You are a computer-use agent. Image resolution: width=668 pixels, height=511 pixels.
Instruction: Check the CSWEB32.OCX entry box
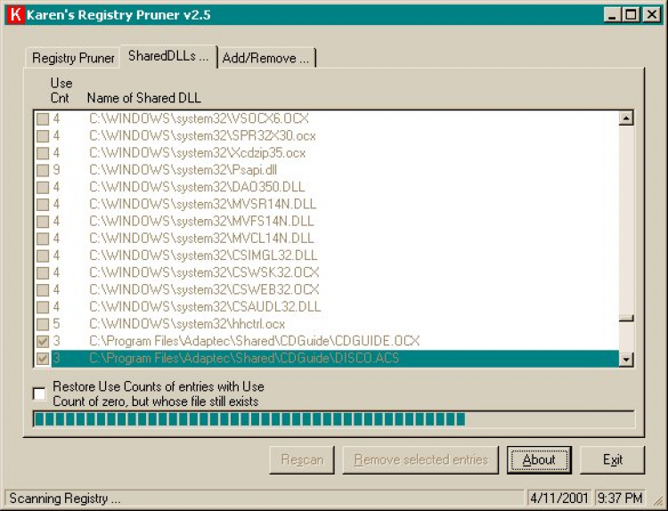pos(43,289)
